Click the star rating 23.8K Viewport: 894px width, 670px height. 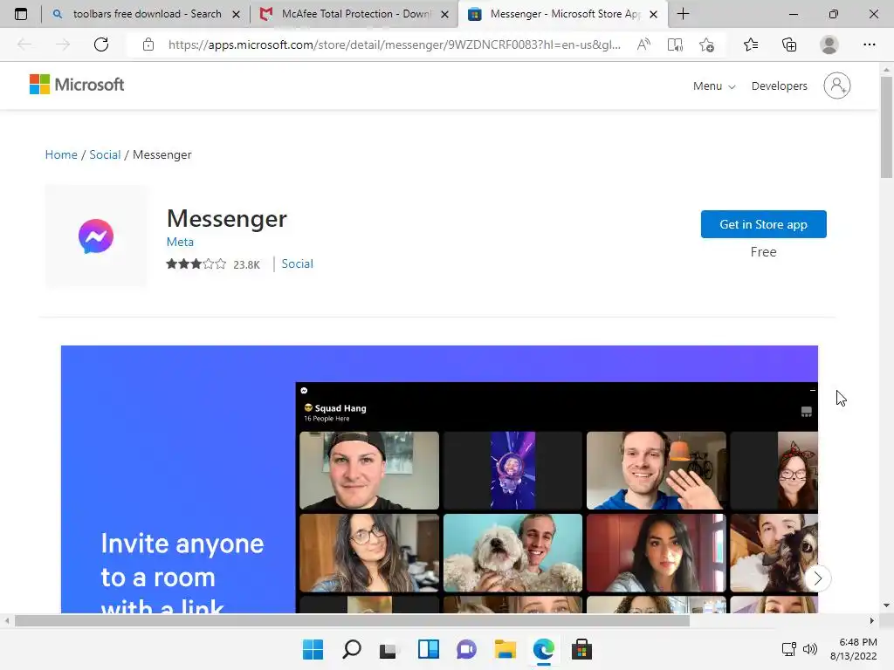click(213, 263)
